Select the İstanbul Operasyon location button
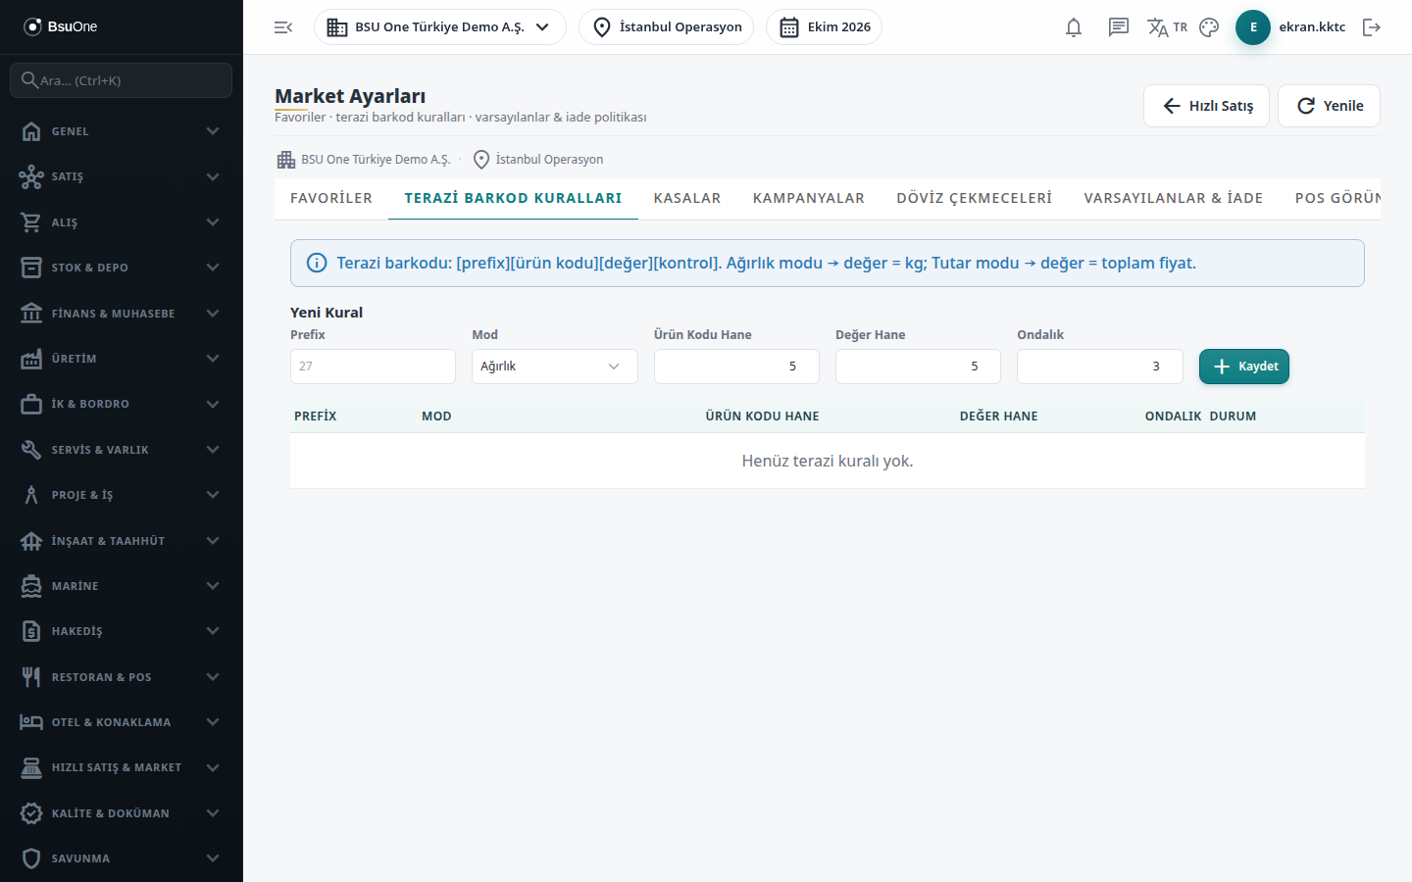 point(667,27)
